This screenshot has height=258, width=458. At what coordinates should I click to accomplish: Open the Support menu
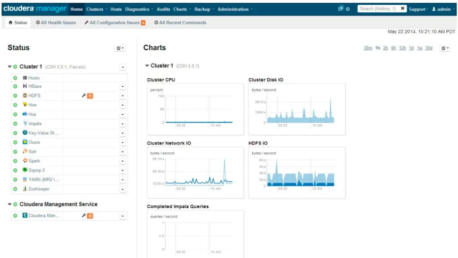point(418,9)
